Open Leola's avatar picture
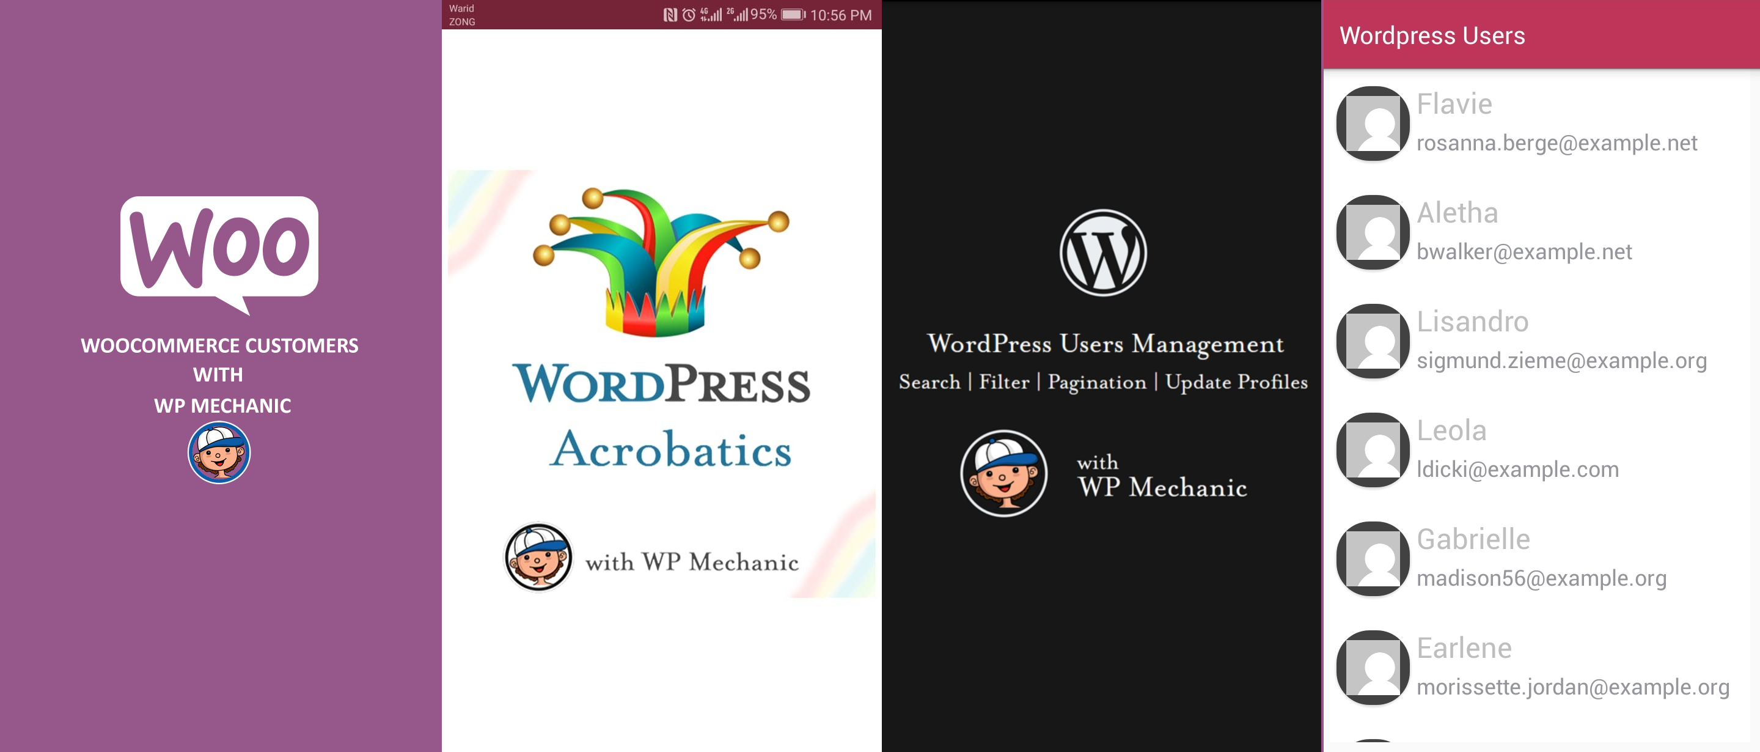Viewport: 1760px width, 752px height. (1373, 450)
